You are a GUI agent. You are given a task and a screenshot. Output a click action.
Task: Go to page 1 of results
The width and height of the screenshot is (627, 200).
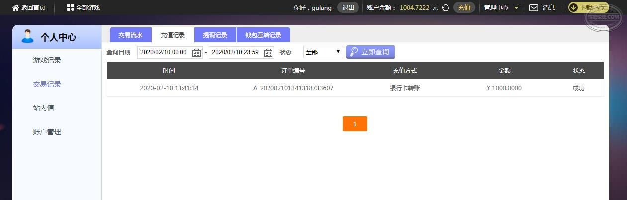(x=355, y=124)
